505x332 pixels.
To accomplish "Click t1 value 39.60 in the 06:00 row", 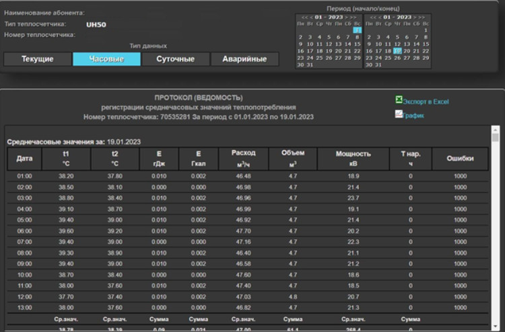I will tap(66, 231).
